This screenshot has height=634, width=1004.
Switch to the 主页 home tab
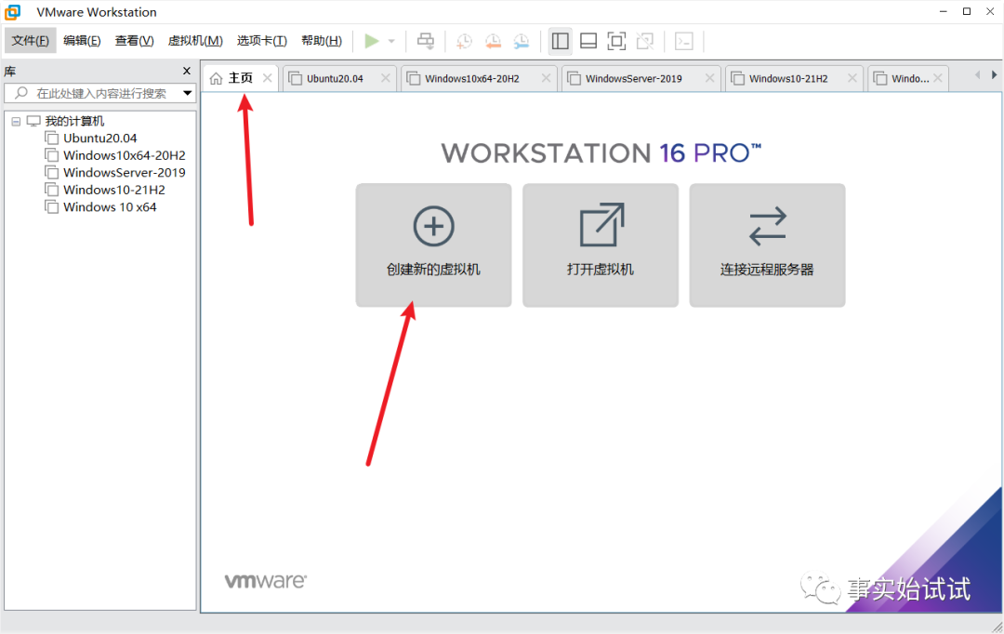(240, 78)
